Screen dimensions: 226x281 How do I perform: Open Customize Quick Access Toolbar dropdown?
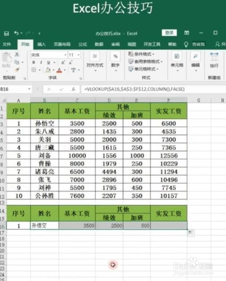tap(39, 34)
